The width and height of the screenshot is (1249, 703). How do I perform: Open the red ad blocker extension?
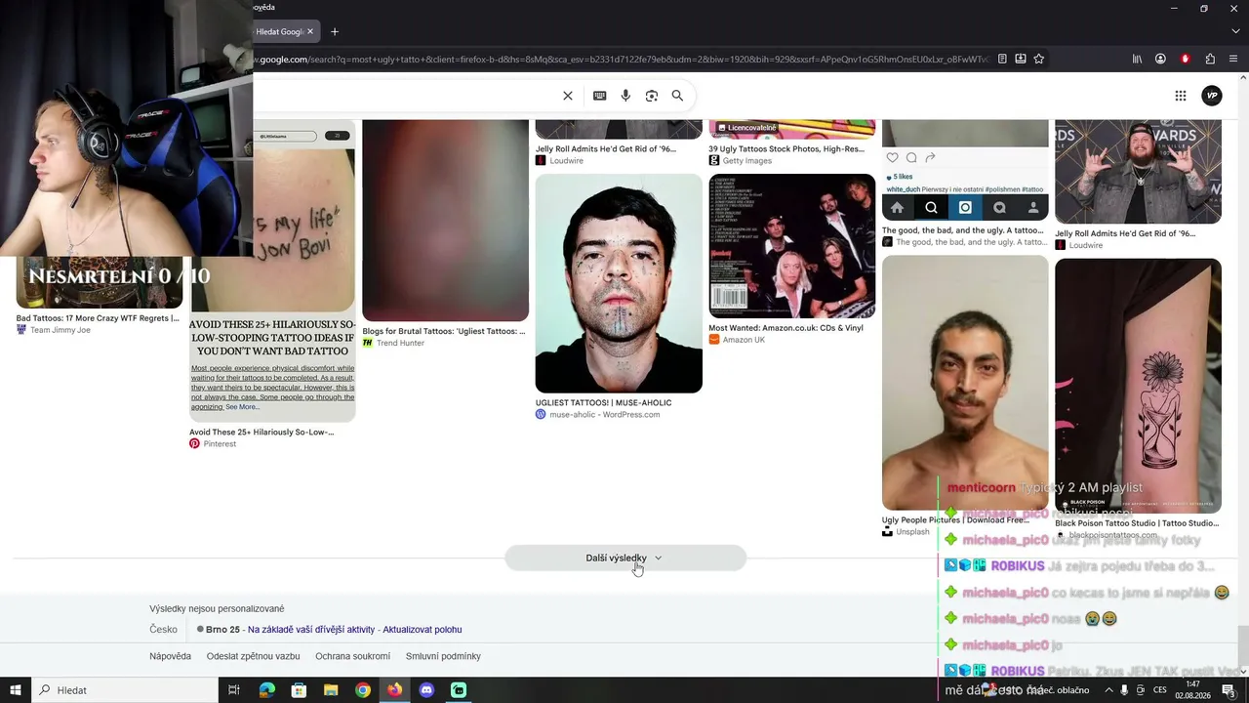coord(1186,59)
